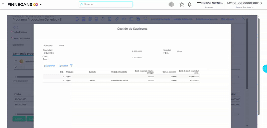Image resolution: width=267 pixels, height=128 pixels.
Task: Focus the Buscar search field
Action: [x=106, y=4]
